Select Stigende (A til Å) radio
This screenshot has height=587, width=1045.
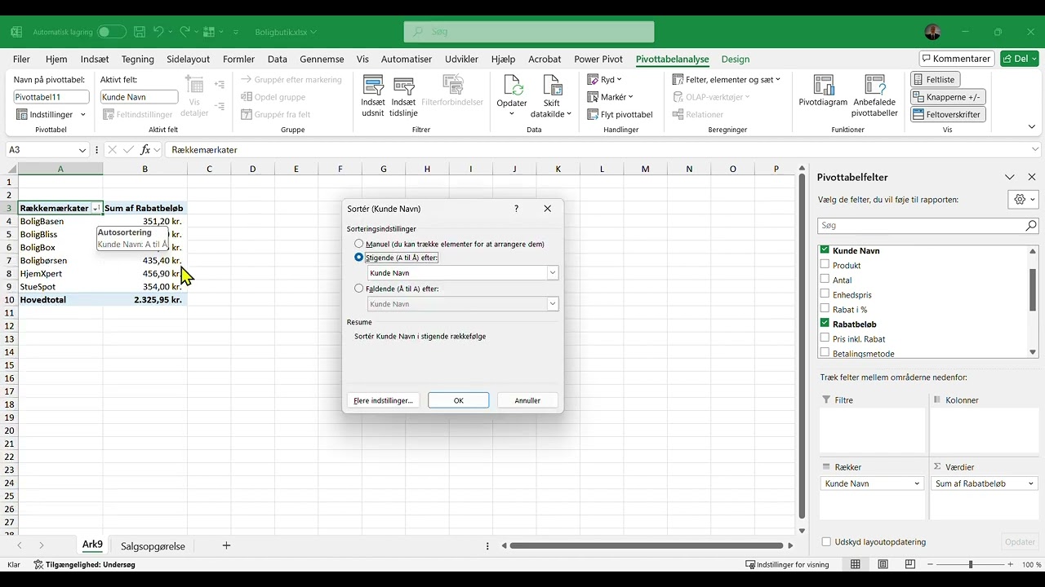coord(359,258)
